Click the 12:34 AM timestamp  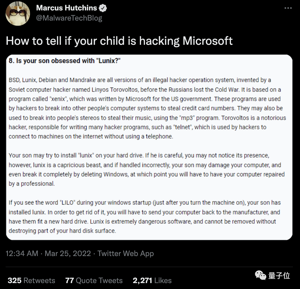(x=22, y=253)
